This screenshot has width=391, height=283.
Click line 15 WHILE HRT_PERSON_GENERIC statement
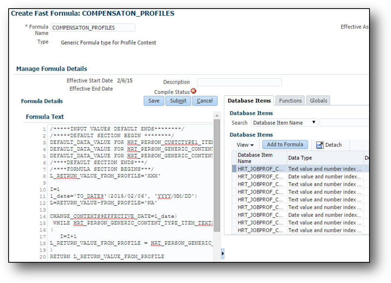pos(133,223)
